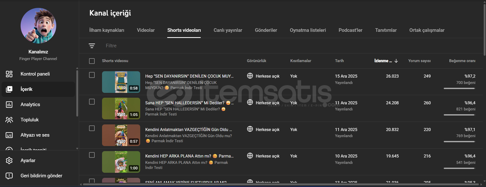Click the Geri bildirim gönder icon
Viewport: 486px width, 187px height.
click(x=9, y=176)
